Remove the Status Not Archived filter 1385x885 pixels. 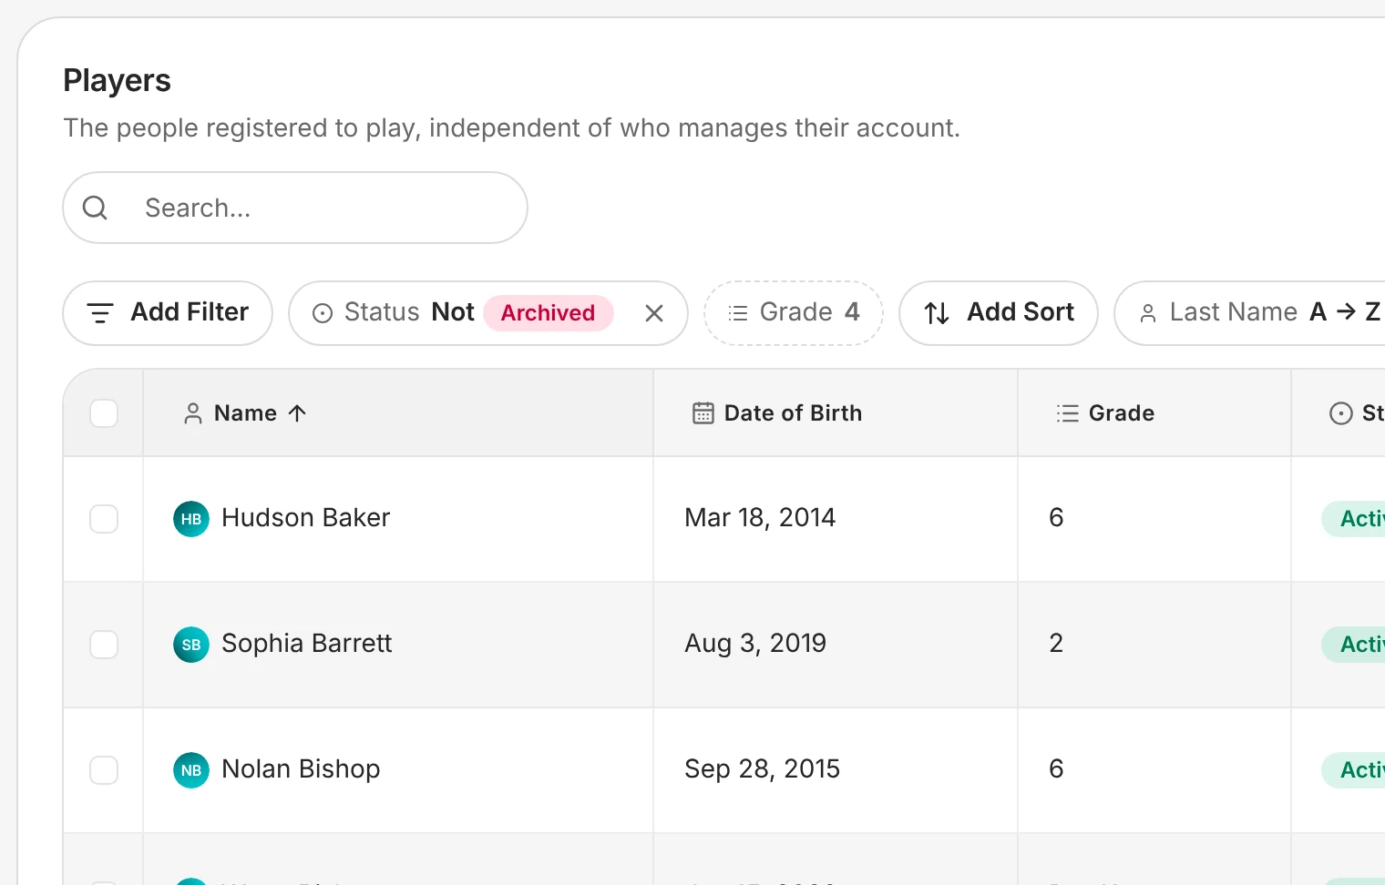coord(654,313)
